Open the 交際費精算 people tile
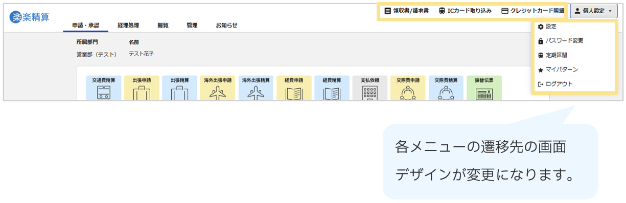The image size is (626, 203). click(x=446, y=88)
